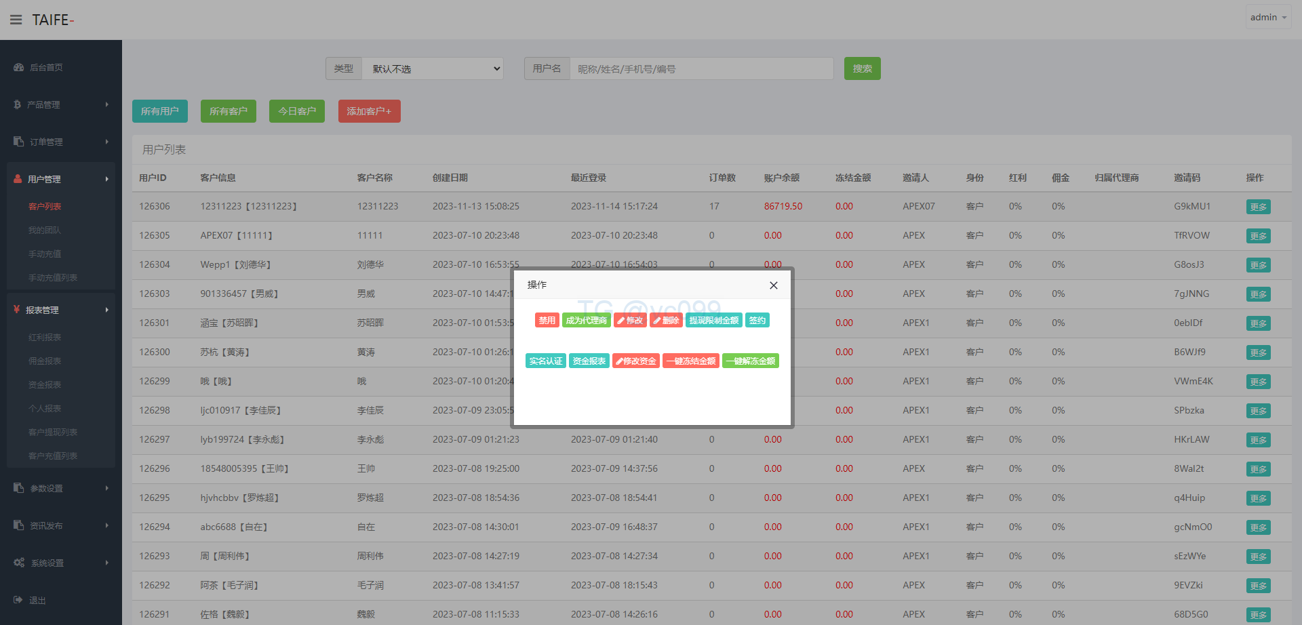
Task: Open 资金报表 under 报表管理 in sidebar
Action: coord(45,385)
